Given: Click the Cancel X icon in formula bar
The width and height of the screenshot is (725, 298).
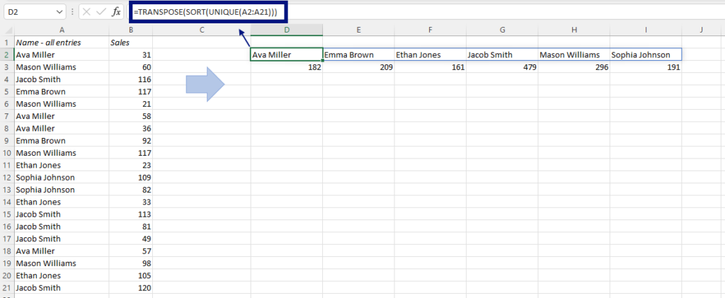Looking at the screenshot, I should 86,12.
